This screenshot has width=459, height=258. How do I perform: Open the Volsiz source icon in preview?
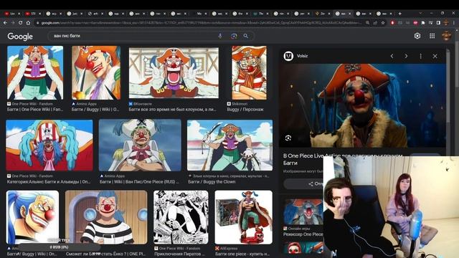(x=288, y=56)
